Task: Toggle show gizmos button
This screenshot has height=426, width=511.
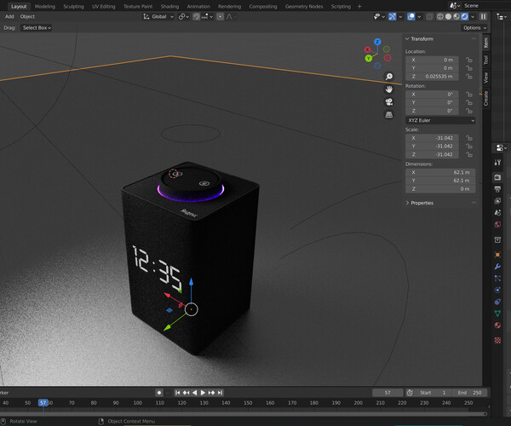Action: point(393,17)
